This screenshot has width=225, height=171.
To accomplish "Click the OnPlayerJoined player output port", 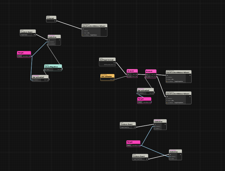I will click(114, 65).
